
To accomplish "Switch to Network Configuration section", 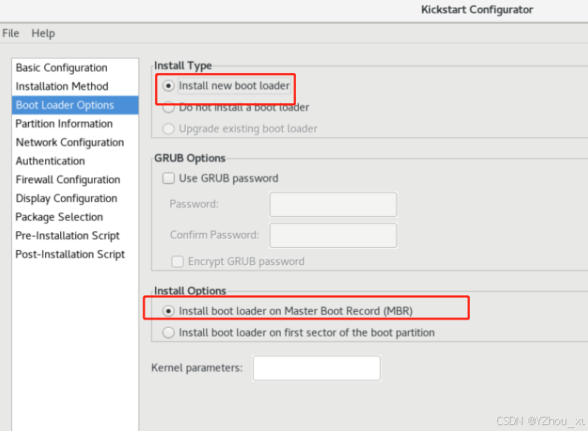I will (69, 142).
